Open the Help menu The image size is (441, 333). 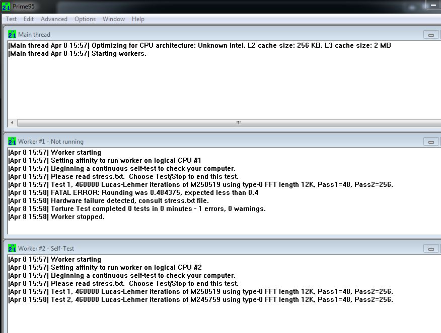click(x=138, y=19)
